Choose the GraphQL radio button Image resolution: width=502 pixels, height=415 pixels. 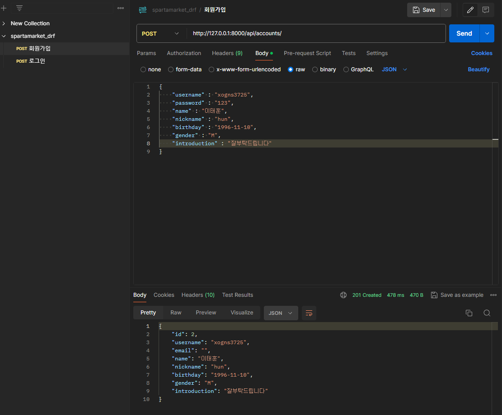click(x=346, y=69)
